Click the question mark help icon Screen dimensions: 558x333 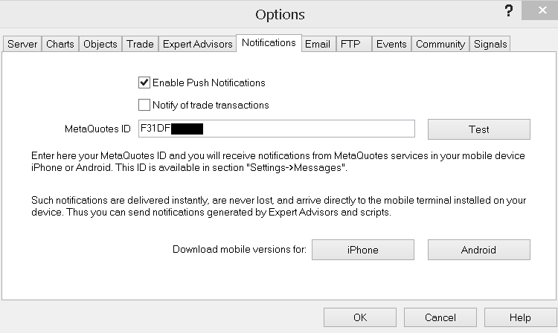pos(508,11)
